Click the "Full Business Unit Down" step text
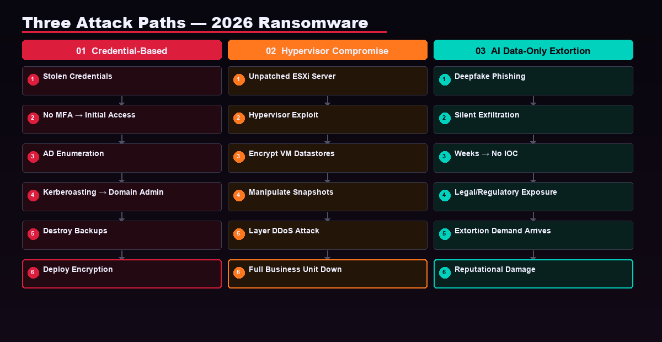662x342 pixels. [x=295, y=269]
